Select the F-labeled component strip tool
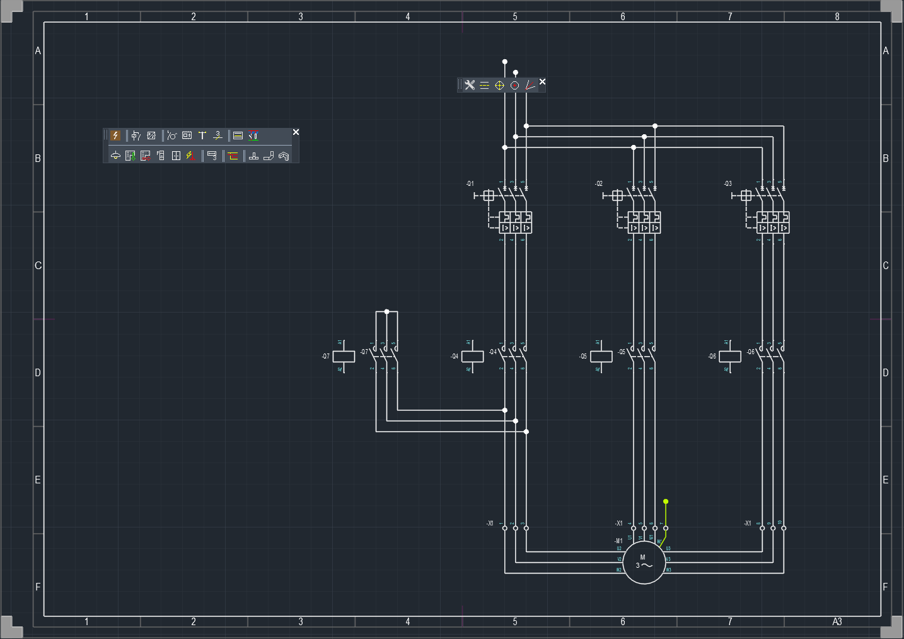904x639 pixels. coord(161,156)
